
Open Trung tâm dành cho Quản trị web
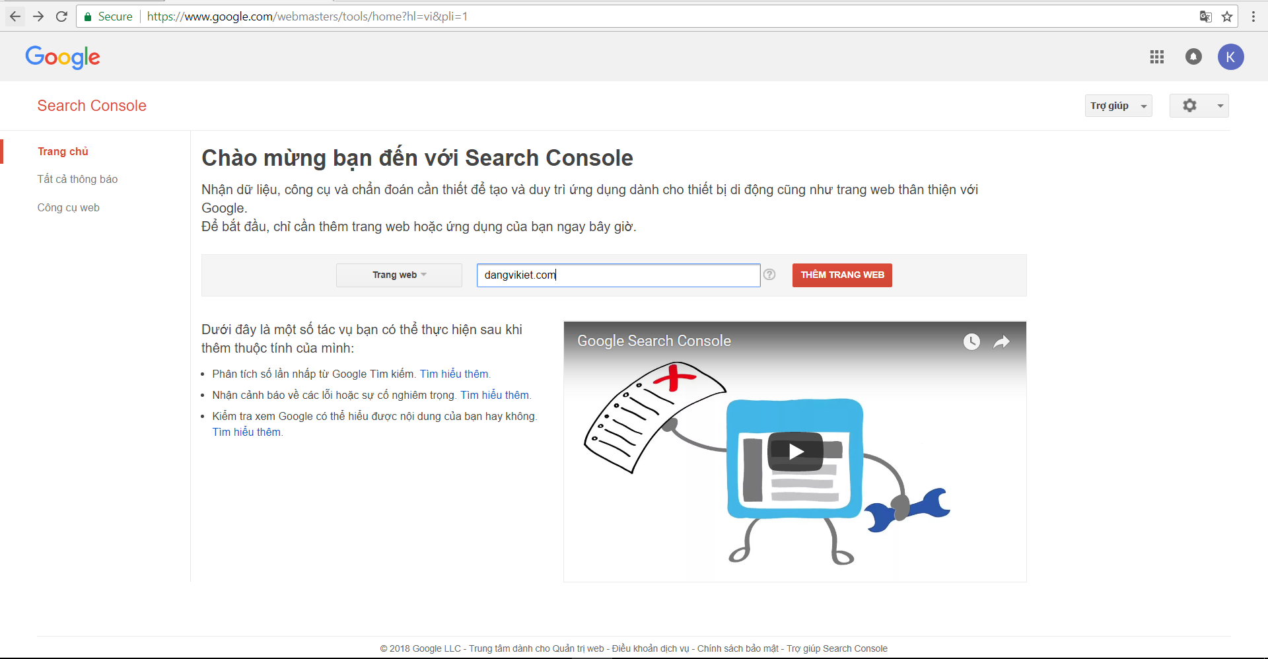pyautogui.click(x=536, y=648)
